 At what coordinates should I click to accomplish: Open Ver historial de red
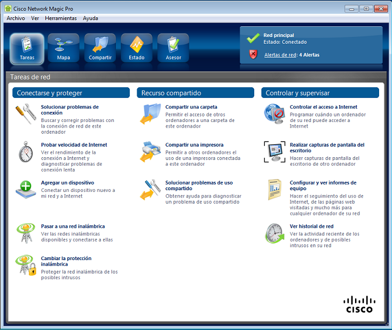(x=311, y=227)
